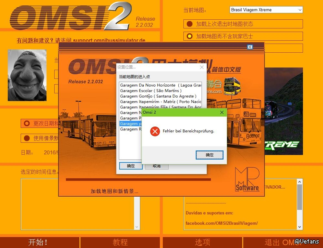323x248 pixels.
Task: Select Garagem Itapemirim - Matriz entry
Action: coord(161,101)
